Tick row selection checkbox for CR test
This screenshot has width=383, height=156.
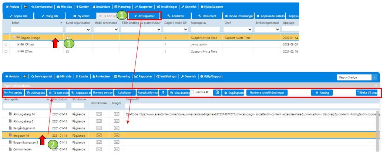click(6, 45)
